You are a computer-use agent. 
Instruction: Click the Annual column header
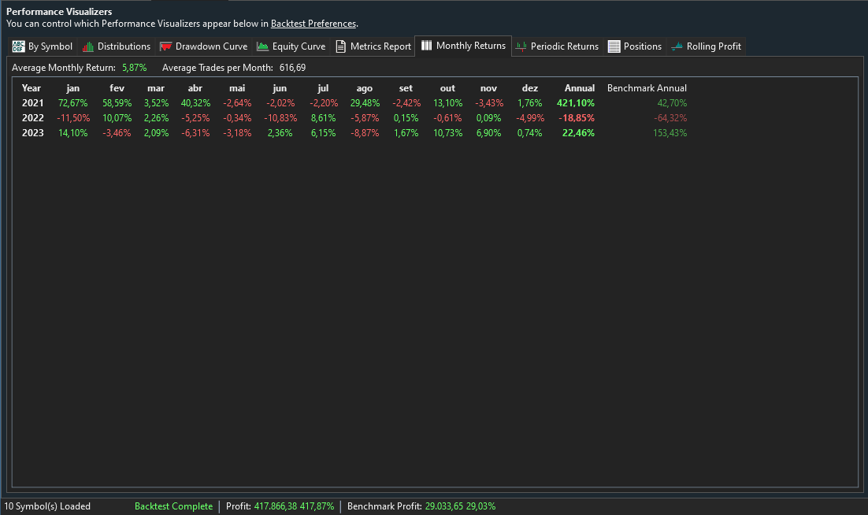(x=579, y=88)
